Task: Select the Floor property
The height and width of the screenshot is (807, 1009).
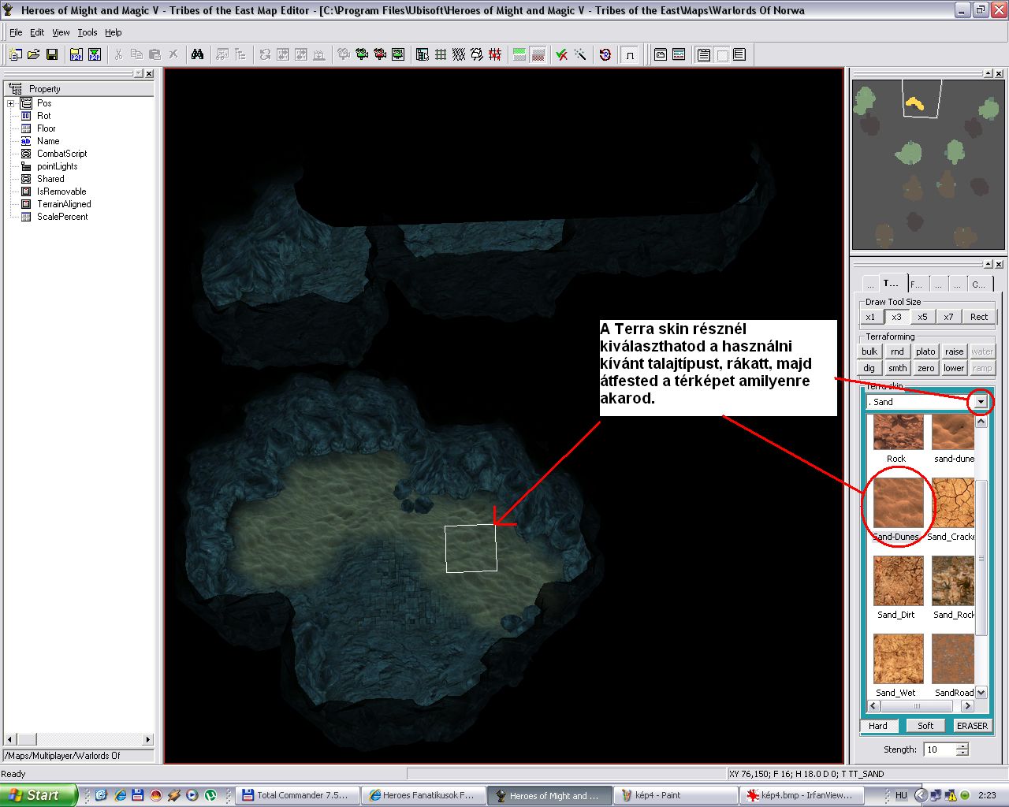Action: [x=46, y=128]
